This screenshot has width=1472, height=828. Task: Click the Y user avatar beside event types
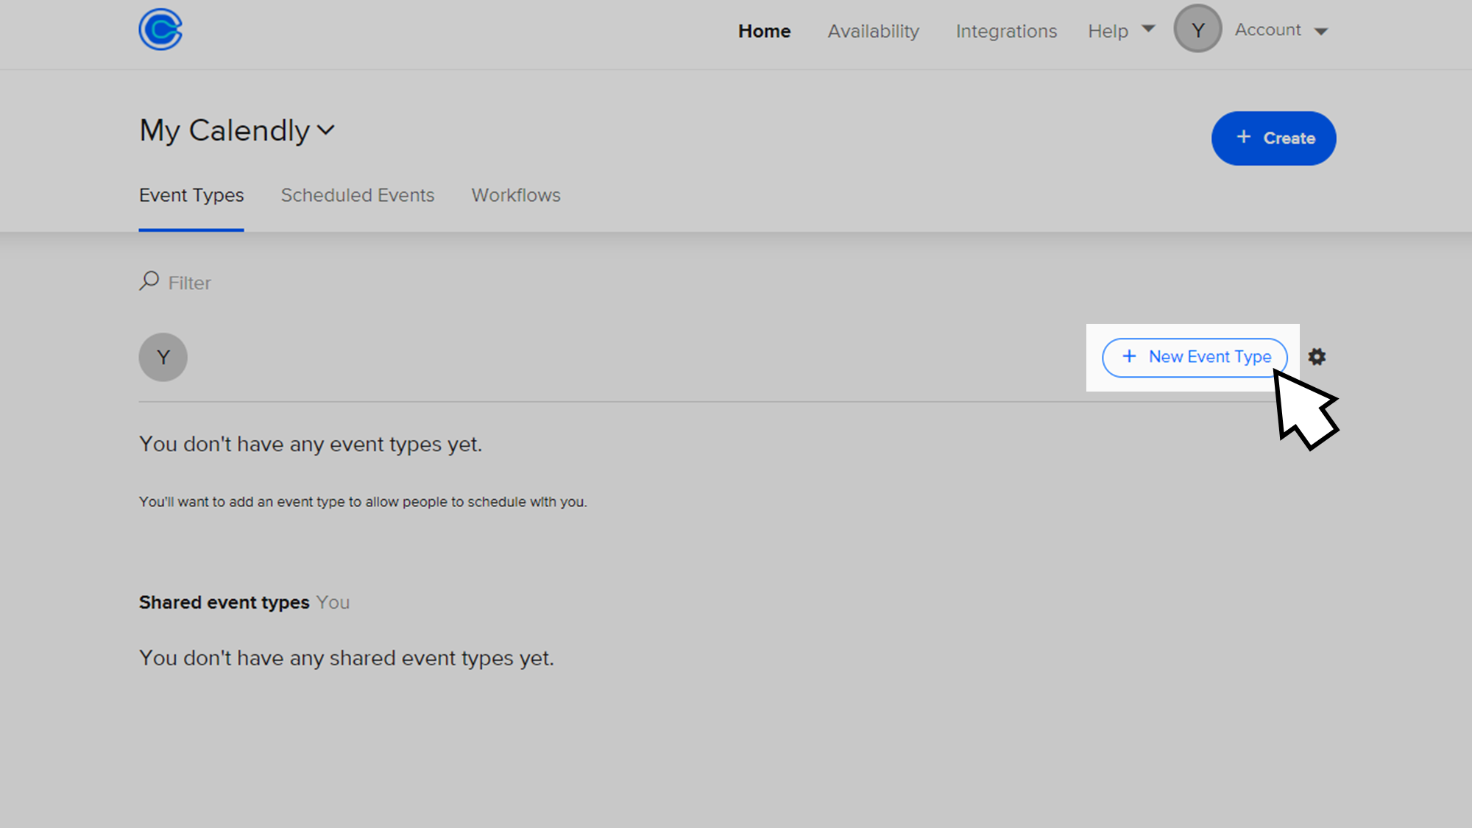163,357
